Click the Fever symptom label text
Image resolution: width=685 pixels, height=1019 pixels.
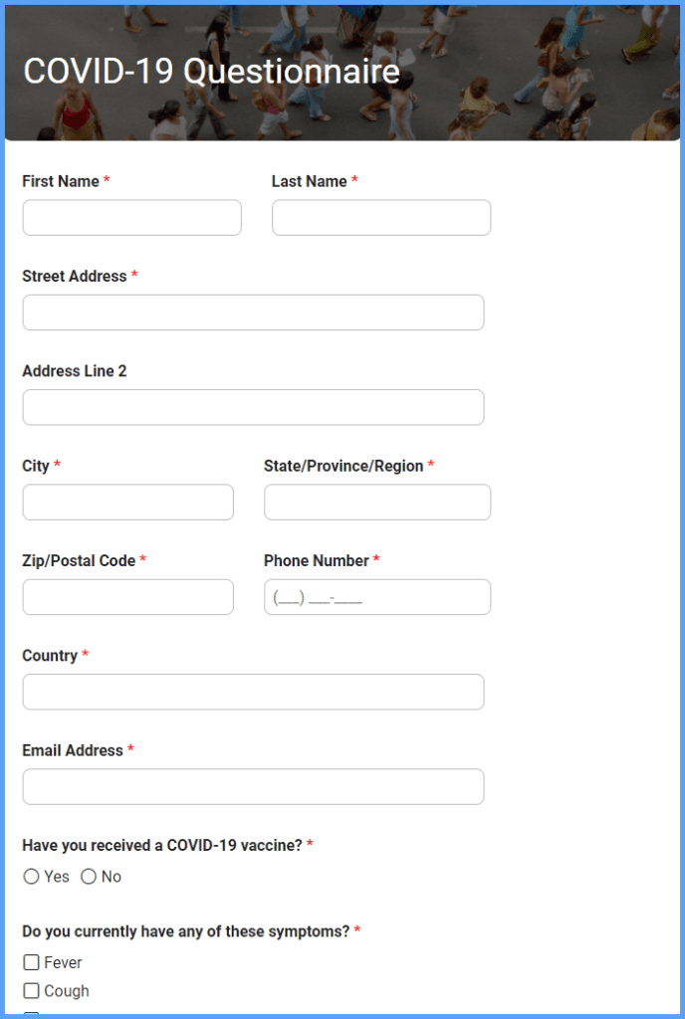[x=64, y=962]
